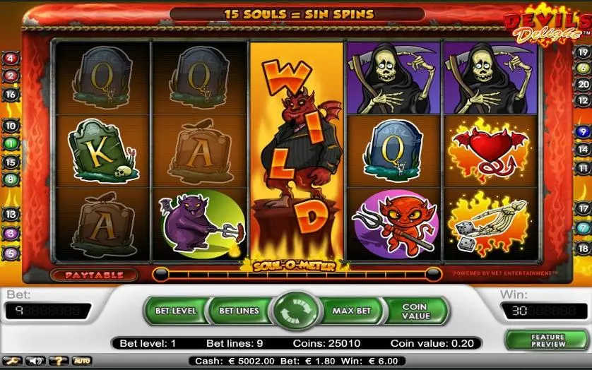592x370 pixels.
Task: Click the Soul-O-Meter progress bar
Action: 297,275
